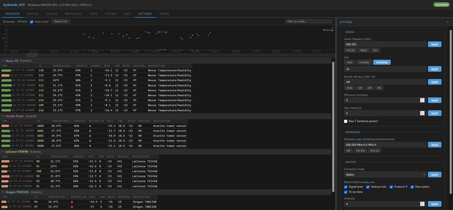
Task: Collapse the Nexus-TH event group
Action: pyautogui.click(x=3, y=61)
